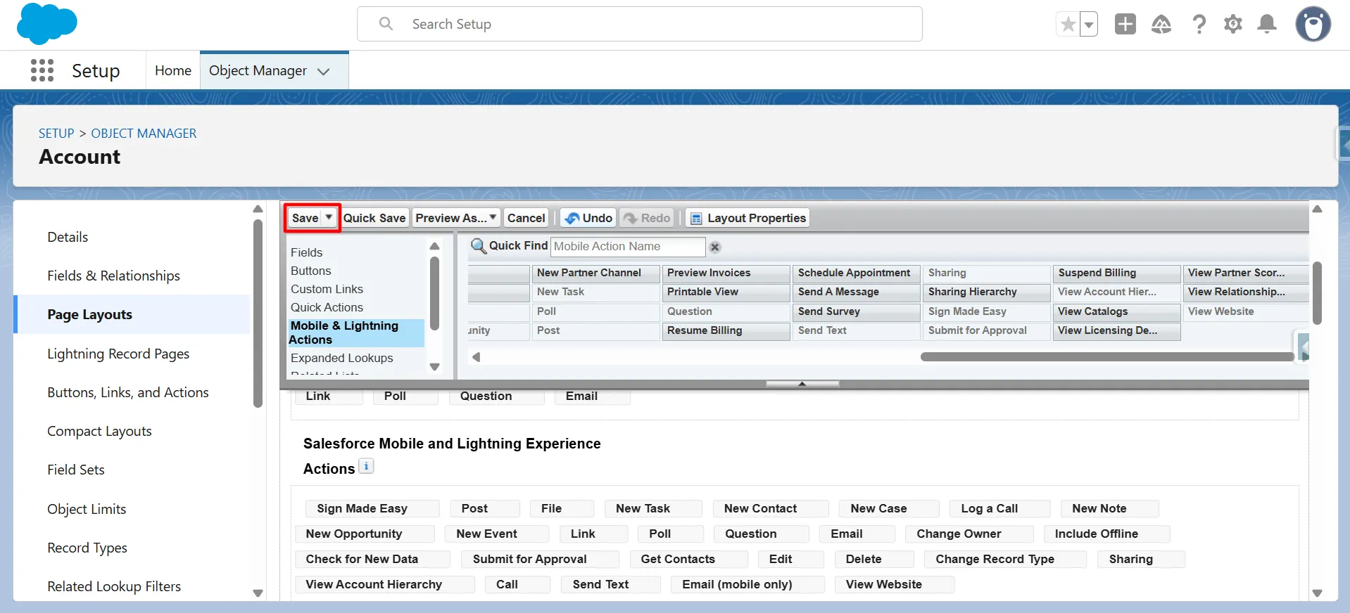Expand the Object Manager tab chevron

click(x=324, y=71)
